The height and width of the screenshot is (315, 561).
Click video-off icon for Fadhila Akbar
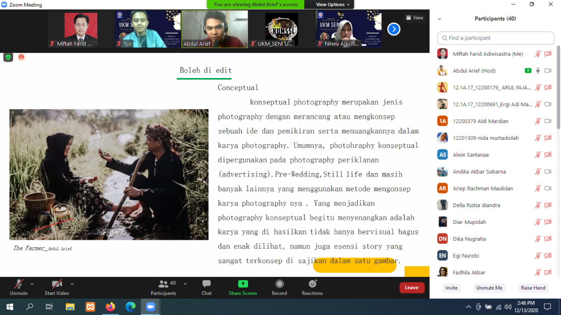click(548, 273)
